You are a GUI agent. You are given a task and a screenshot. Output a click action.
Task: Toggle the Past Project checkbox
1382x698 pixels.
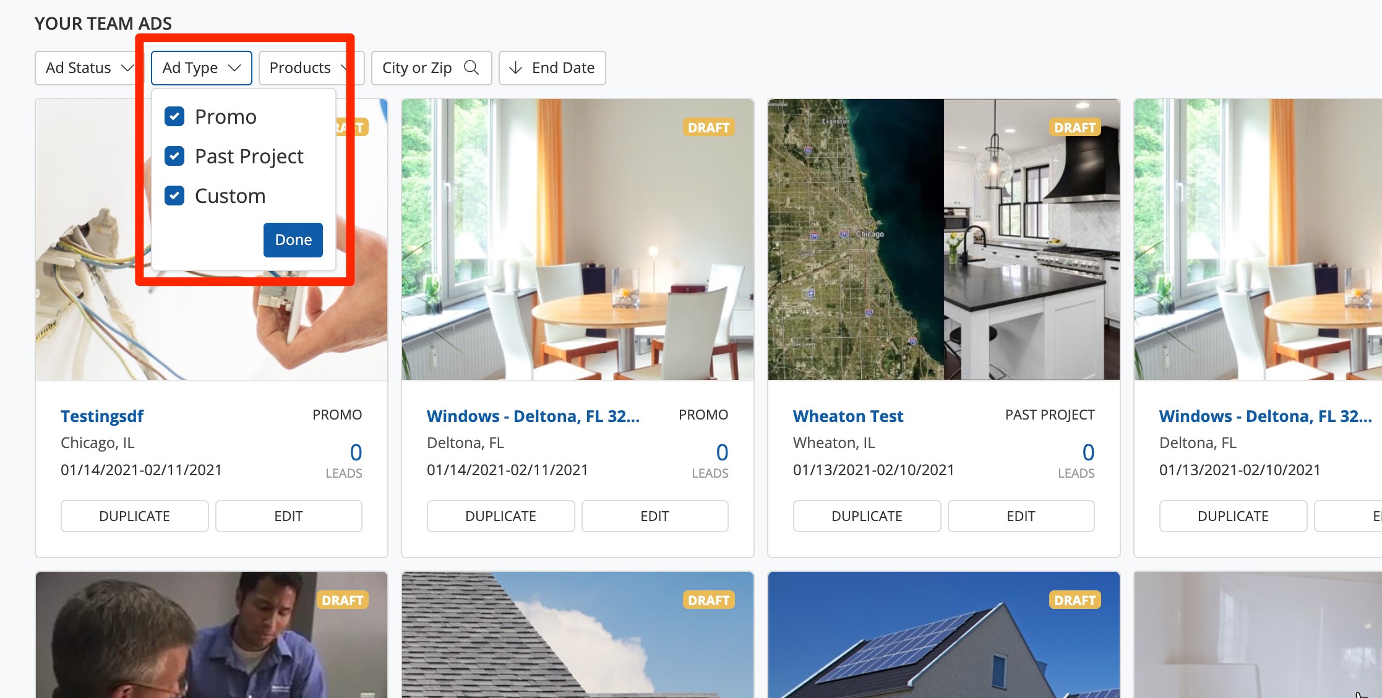point(174,156)
